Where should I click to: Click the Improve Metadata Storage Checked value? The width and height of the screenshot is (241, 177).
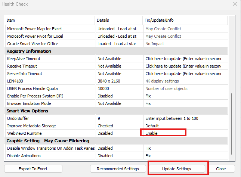(x=105, y=126)
